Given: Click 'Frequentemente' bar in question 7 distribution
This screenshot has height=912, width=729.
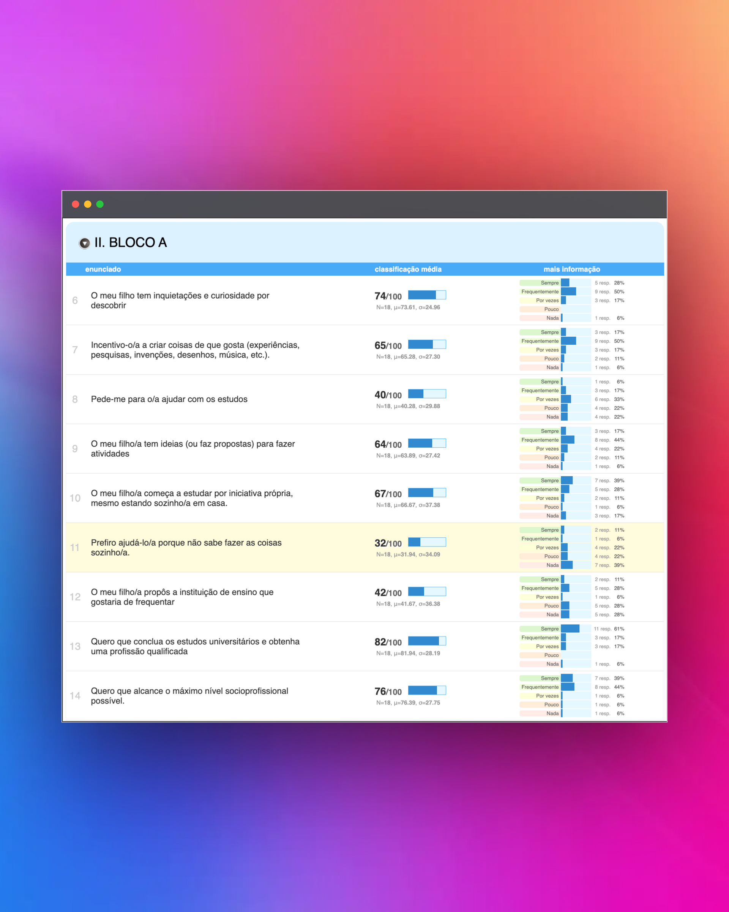Looking at the screenshot, I should coord(568,341).
